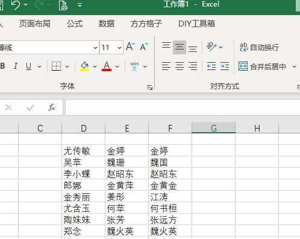The image size is (300, 239).
Task: Open phonetic guide dropdown arrow
Action: 145,66
